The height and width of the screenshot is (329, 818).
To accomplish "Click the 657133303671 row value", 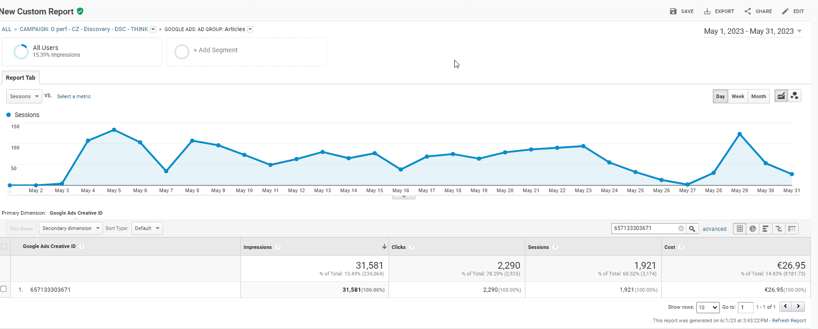I will pos(50,290).
